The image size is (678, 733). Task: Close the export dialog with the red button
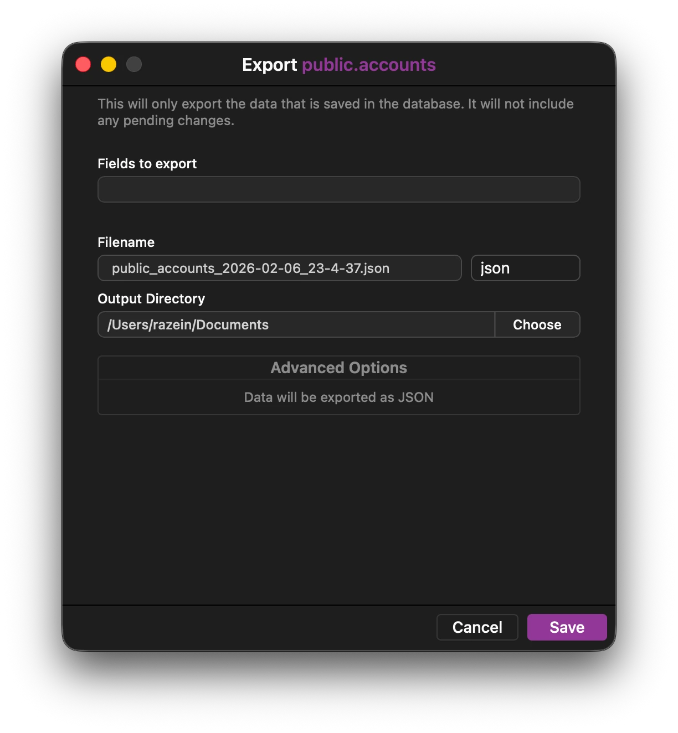pyautogui.click(x=83, y=65)
